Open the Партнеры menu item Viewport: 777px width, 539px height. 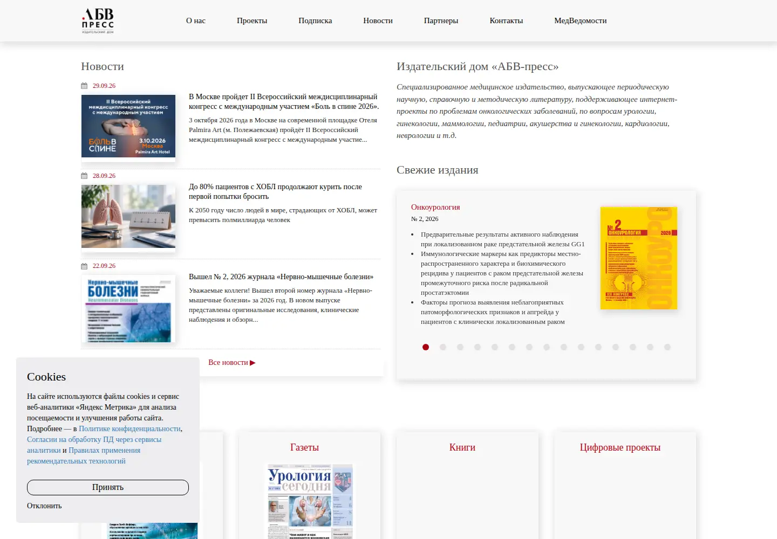point(441,20)
